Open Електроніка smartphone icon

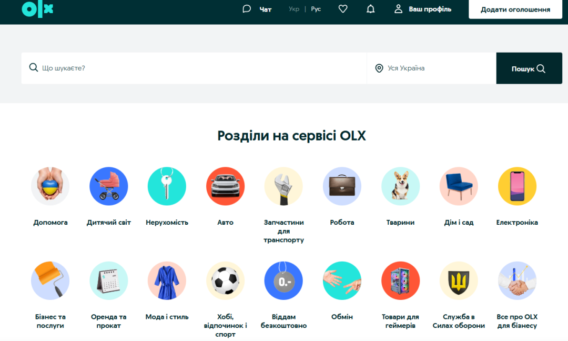click(x=517, y=186)
